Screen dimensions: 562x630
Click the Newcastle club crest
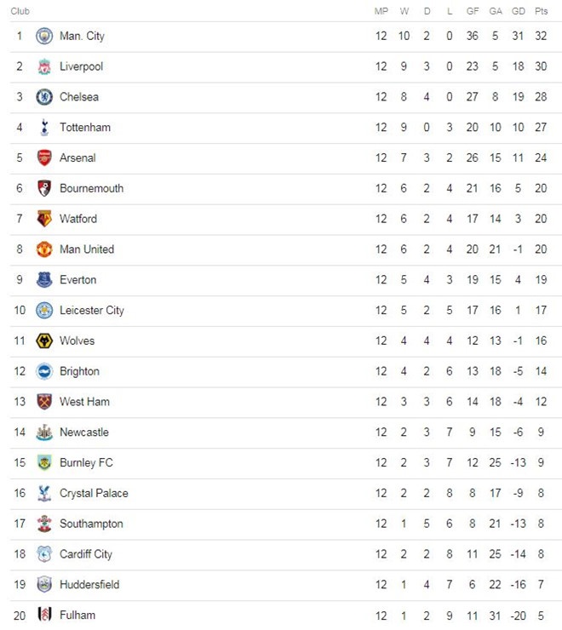tap(44, 432)
